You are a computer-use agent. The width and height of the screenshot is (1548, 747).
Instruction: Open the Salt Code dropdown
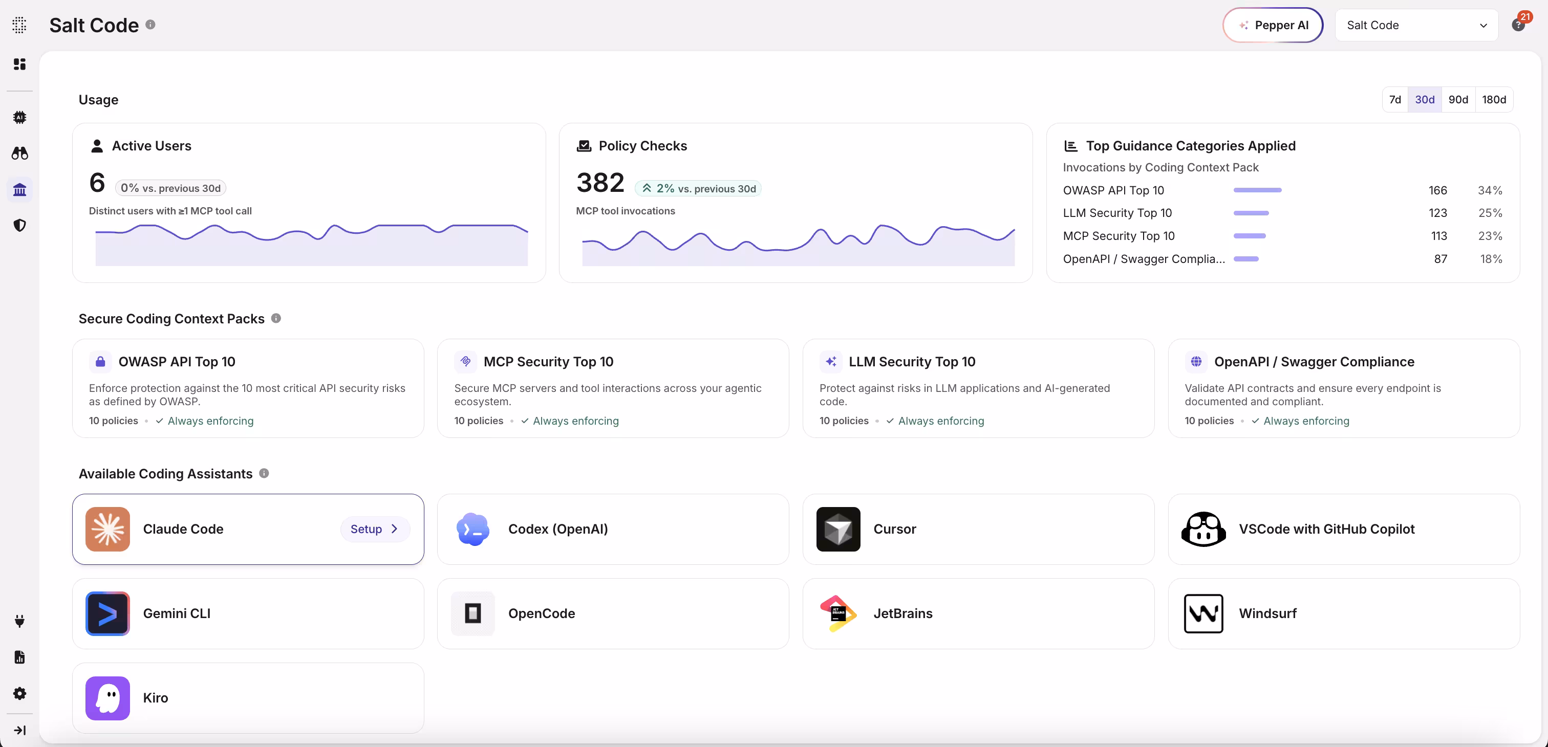click(1416, 25)
